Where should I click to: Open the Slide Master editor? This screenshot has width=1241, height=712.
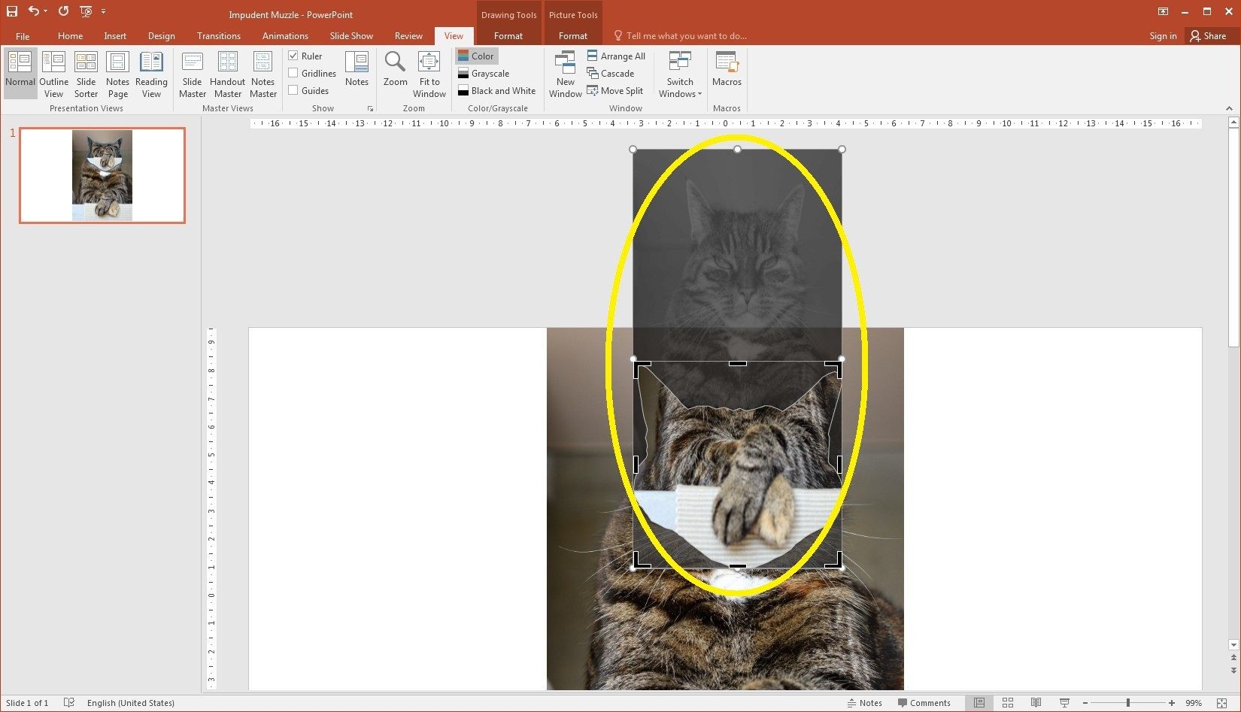pyautogui.click(x=193, y=73)
